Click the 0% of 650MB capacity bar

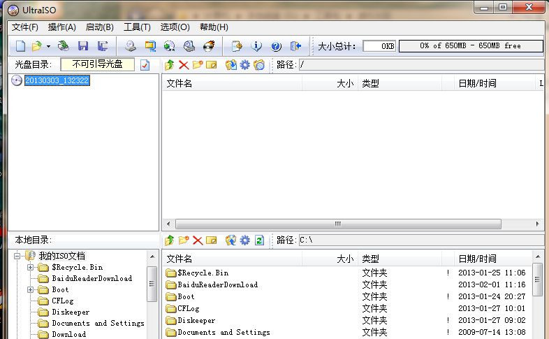coord(471,46)
